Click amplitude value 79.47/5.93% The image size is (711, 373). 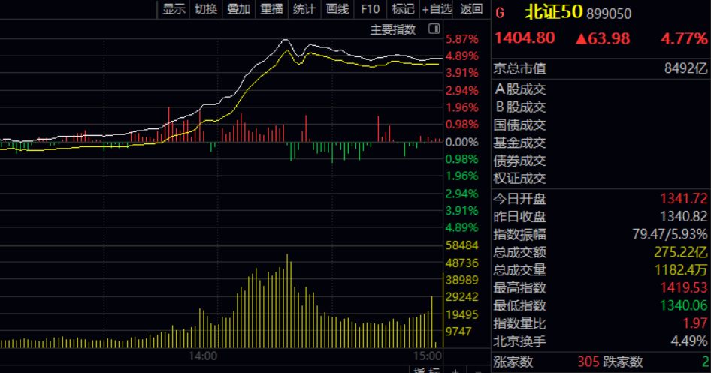[x=670, y=234]
